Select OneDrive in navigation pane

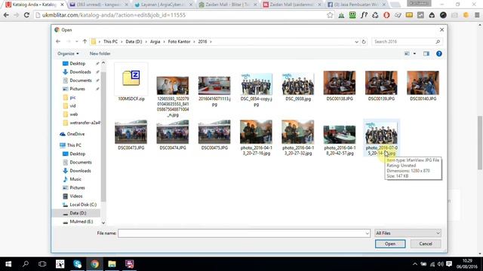tap(75, 134)
